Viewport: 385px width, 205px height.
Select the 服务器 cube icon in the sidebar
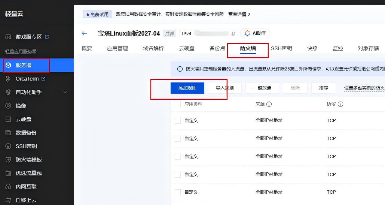(8, 65)
